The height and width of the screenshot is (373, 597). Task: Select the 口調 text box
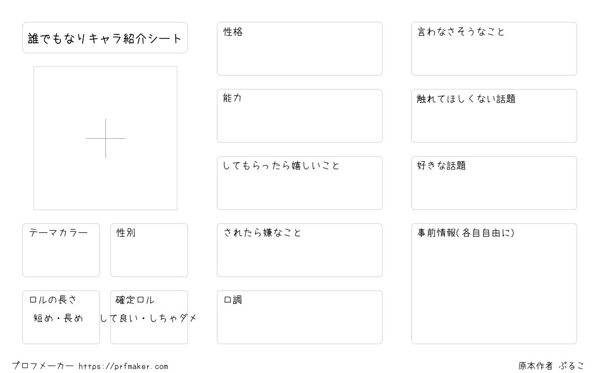[299, 317]
